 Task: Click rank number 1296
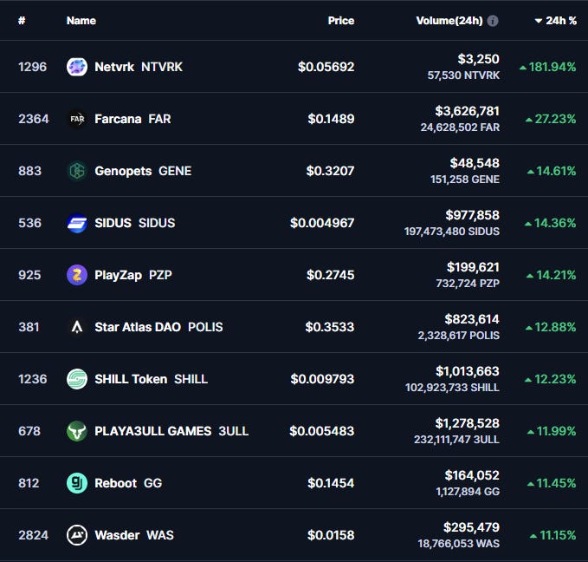pyautogui.click(x=33, y=67)
